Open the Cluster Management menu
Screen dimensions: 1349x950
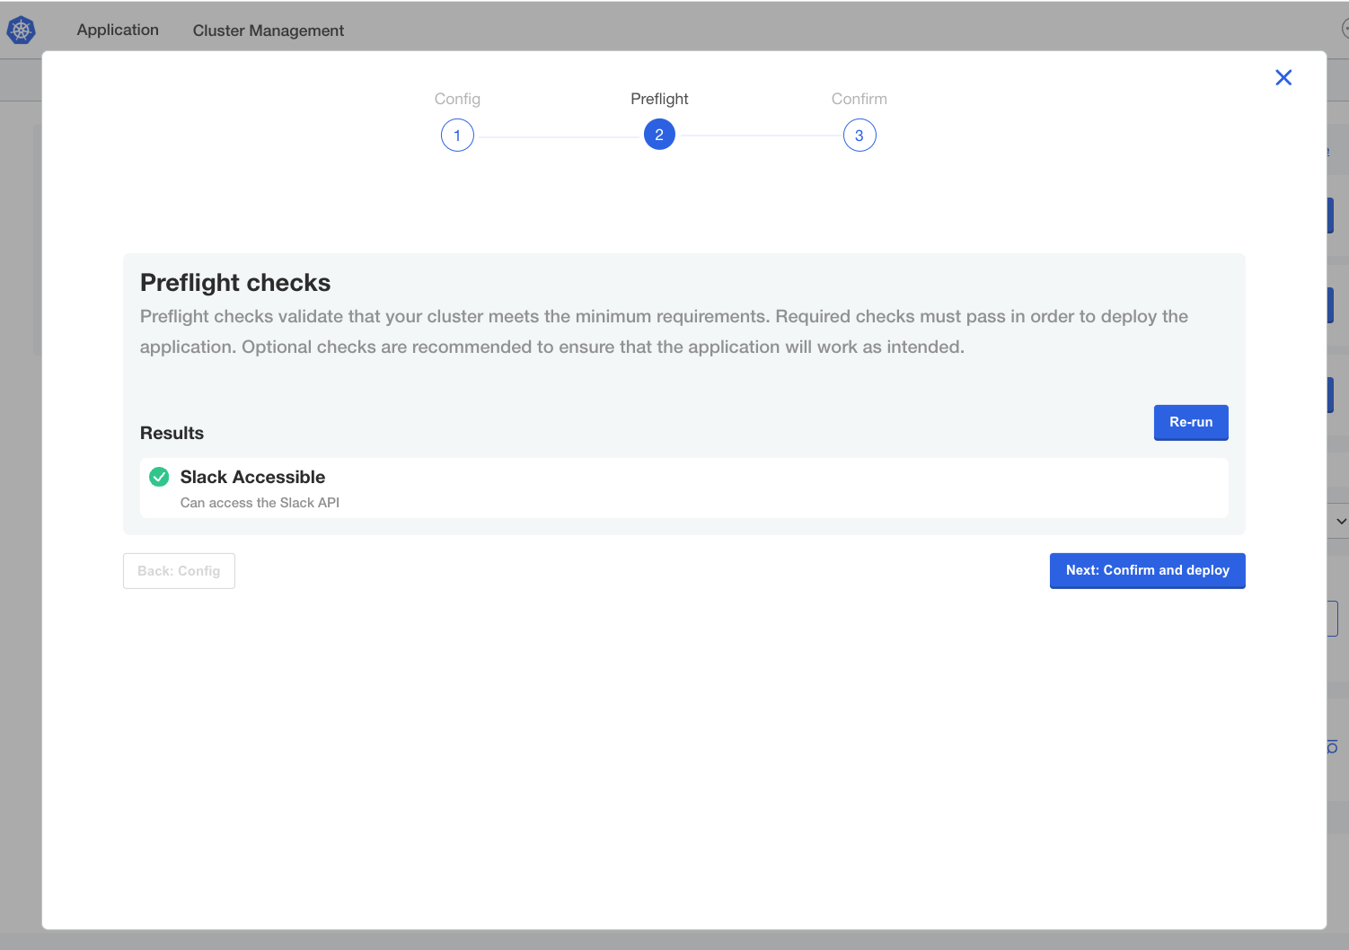tap(268, 30)
